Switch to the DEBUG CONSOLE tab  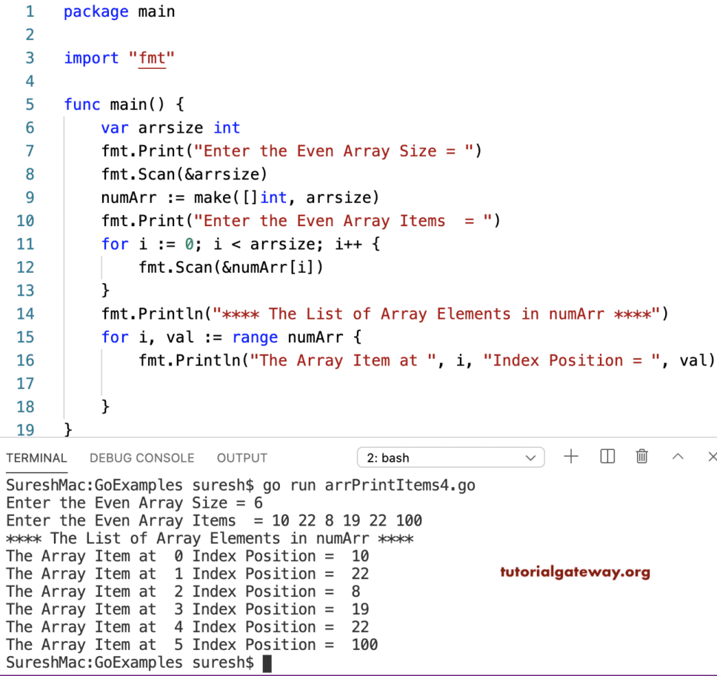click(141, 457)
